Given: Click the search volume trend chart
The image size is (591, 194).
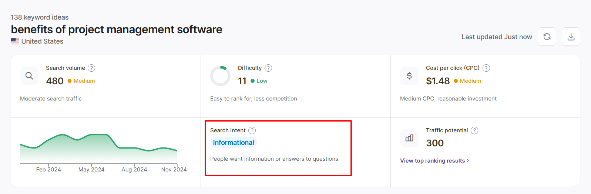Looking at the screenshot, I should coord(98,149).
